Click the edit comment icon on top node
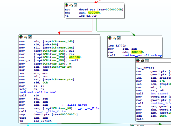The height and width of the screenshot is (126, 171). pyautogui.click(x=71, y=5)
